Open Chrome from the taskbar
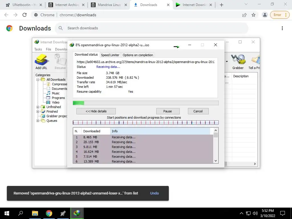 (x=49, y=213)
